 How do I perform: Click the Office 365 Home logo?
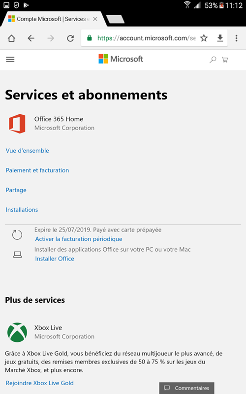(x=17, y=124)
